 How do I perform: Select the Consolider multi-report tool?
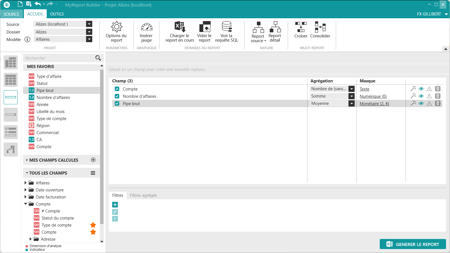coord(320,30)
